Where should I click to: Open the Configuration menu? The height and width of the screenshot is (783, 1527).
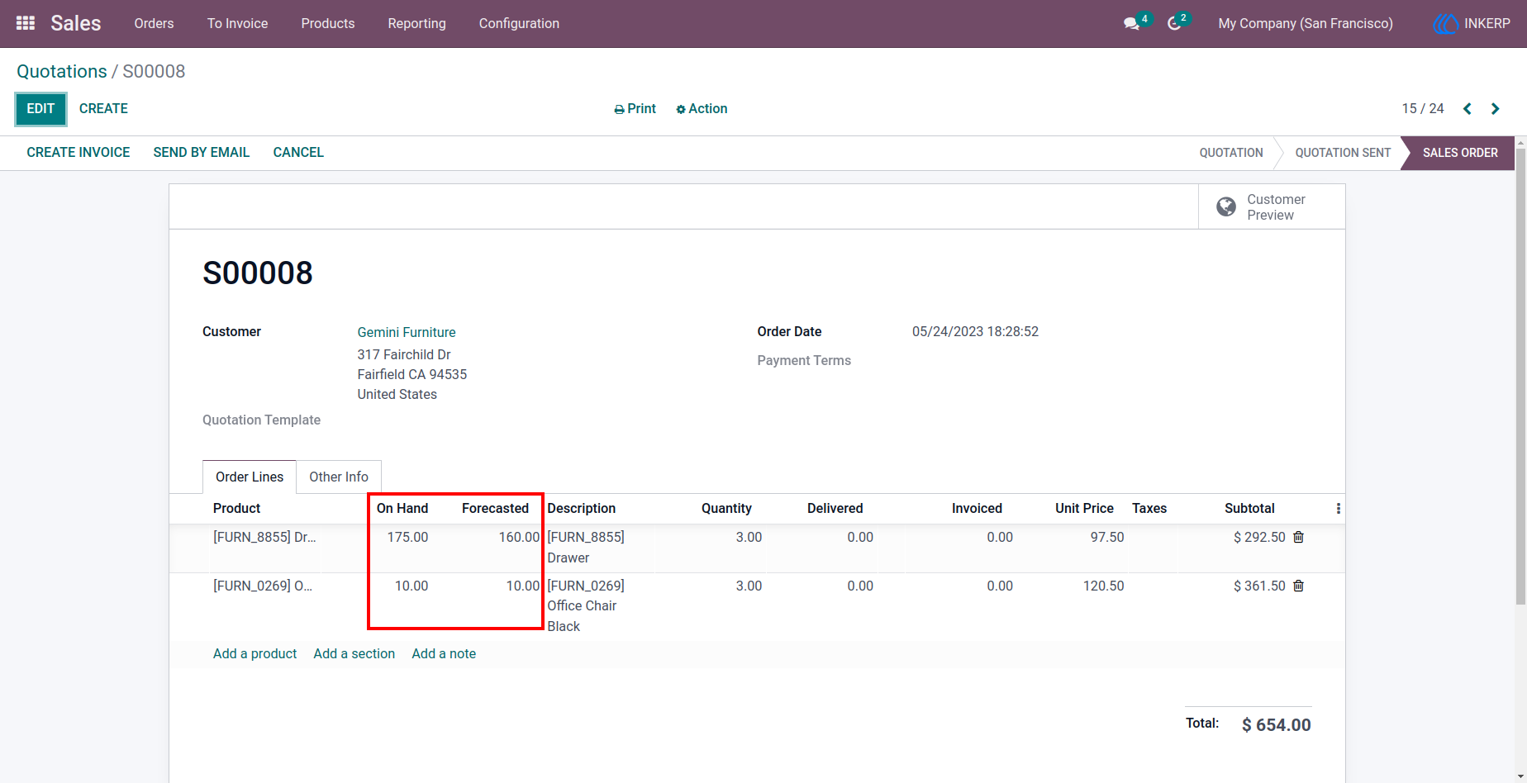point(519,24)
